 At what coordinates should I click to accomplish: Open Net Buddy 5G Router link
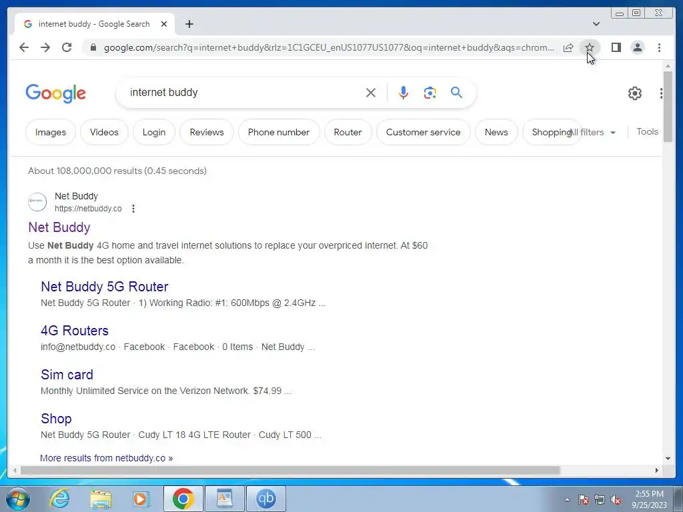[x=105, y=287]
